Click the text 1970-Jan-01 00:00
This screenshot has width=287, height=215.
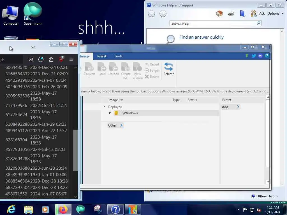coord(48,175)
